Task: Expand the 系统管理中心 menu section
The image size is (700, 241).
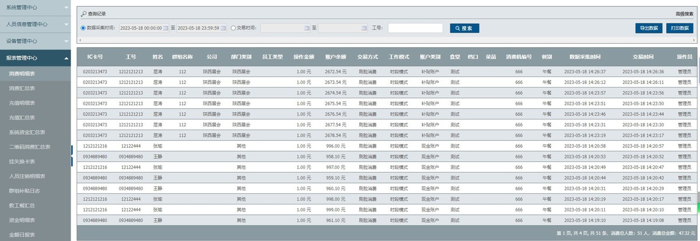Action: [x=35, y=8]
